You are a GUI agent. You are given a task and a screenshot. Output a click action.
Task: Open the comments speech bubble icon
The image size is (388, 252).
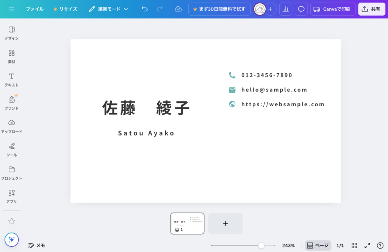301,9
